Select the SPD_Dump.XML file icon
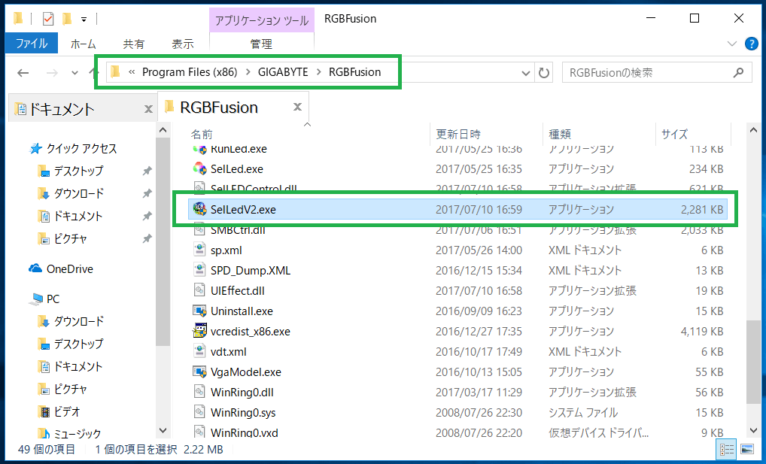This screenshot has width=766, height=464. click(199, 270)
